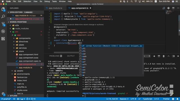Select the 'asdn' snippet suggestion
The width and height of the screenshot is (180, 101).
(x=111, y=56)
